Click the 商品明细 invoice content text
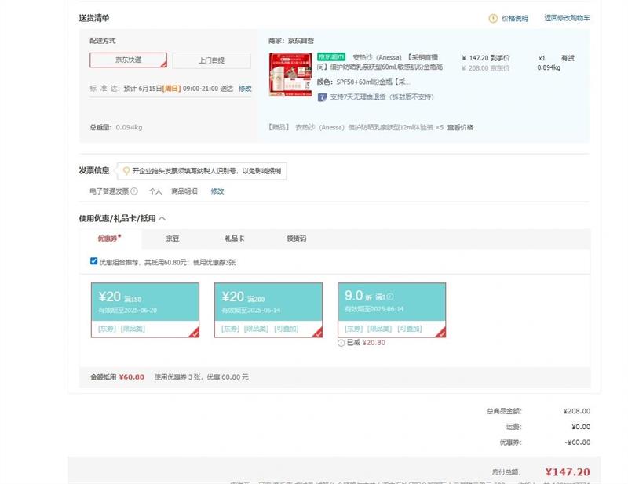628x484 pixels. coord(184,191)
